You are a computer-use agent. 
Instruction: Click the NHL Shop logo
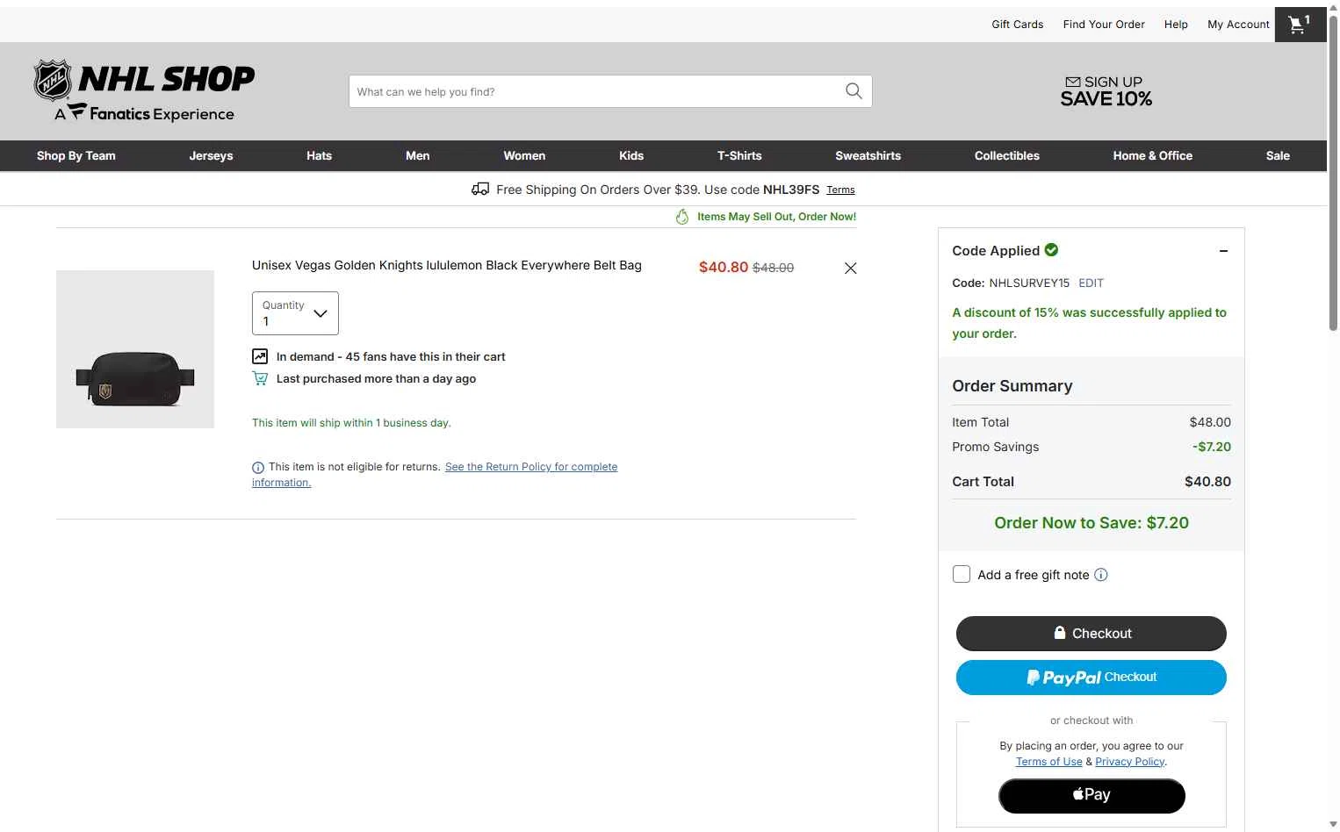[x=144, y=90]
